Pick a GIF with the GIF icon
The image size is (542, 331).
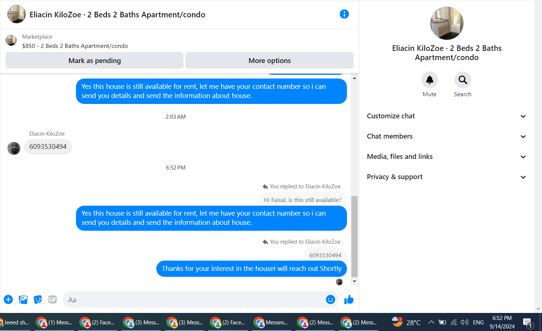click(x=52, y=300)
